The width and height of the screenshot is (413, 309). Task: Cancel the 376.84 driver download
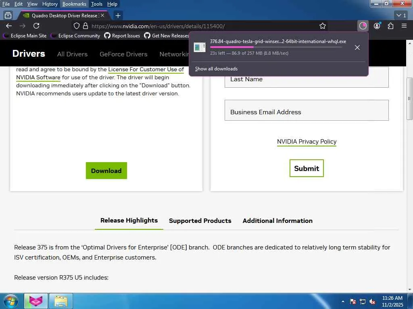[357, 47]
